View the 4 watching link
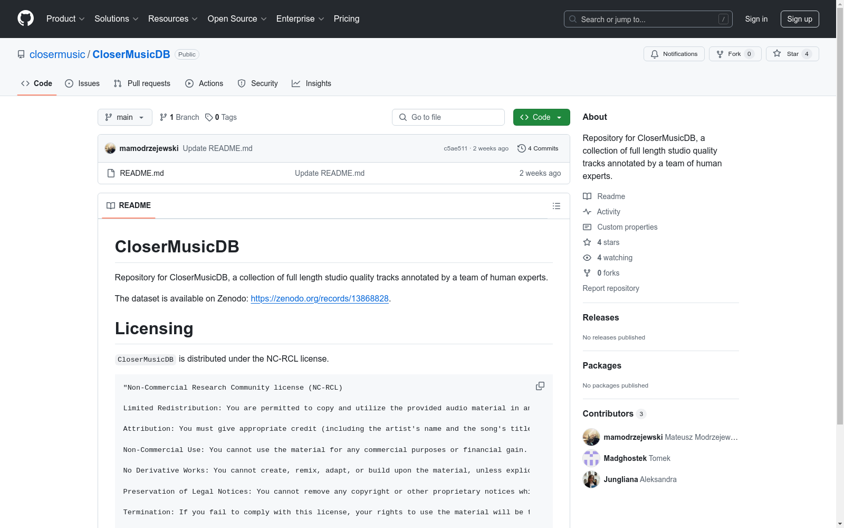 pos(608,258)
